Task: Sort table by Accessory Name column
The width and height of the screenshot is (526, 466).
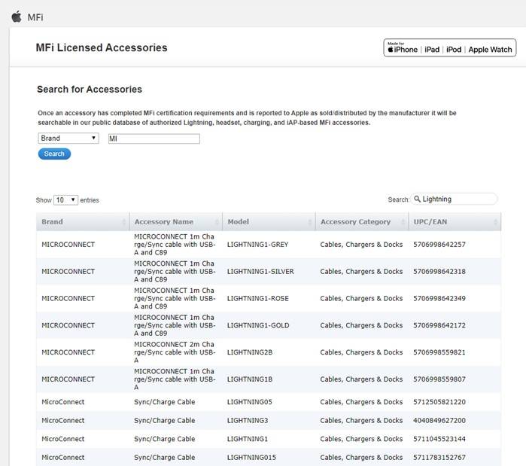Action: [176, 222]
